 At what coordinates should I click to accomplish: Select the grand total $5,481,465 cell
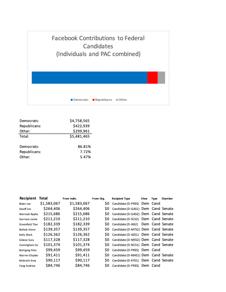80,136
